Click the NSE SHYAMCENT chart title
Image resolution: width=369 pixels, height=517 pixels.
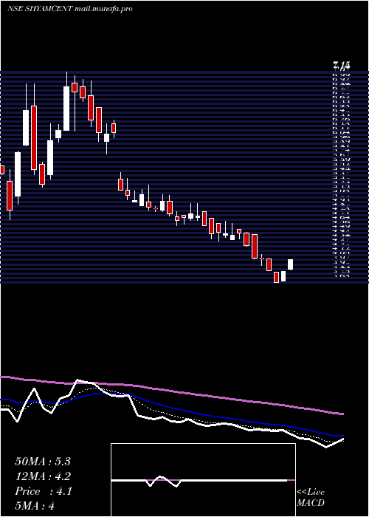click(69, 9)
